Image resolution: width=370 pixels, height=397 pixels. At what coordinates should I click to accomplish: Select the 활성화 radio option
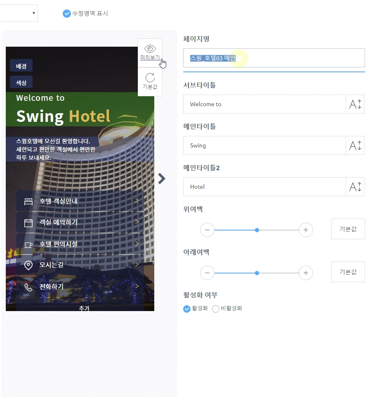click(187, 309)
